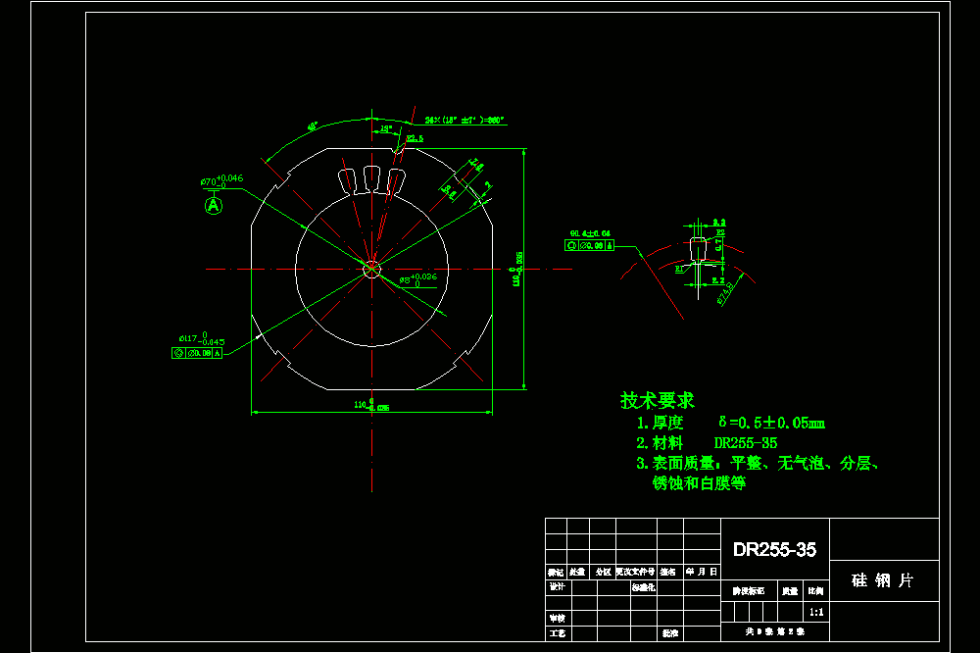Click the ø117 -0.045 diameter dimension
980x653 pixels.
pyautogui.click(x=201, y=339)
